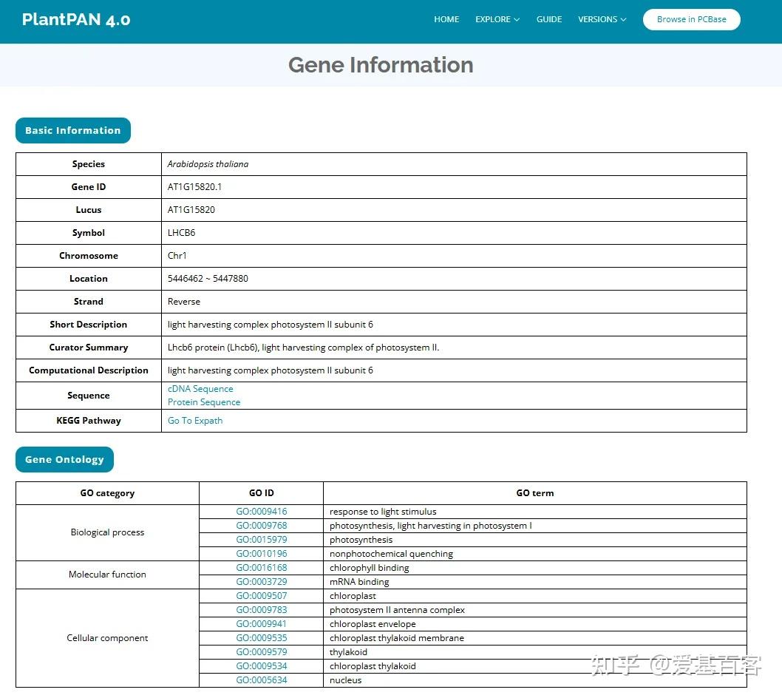The width and height of the screenshot is (782, 698).
Task: Click the PlantPAN 4.0 logo
Action: point(76,19)
